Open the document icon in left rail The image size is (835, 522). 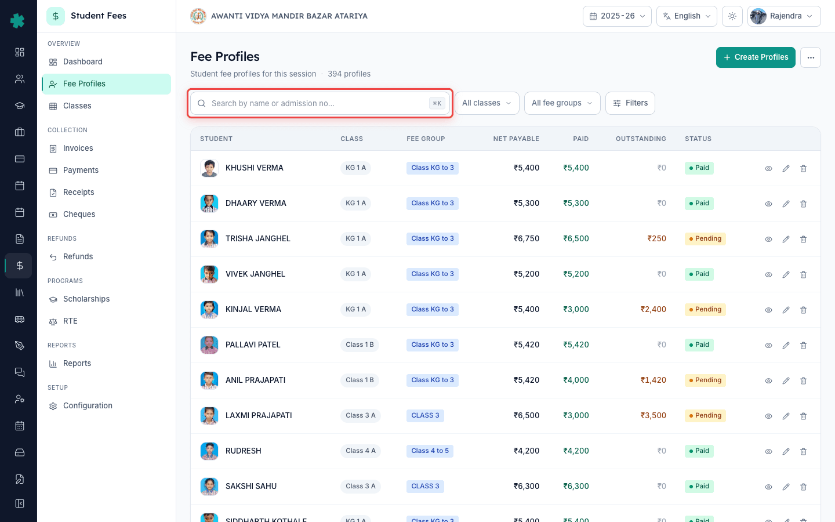(x=20, y=239)
